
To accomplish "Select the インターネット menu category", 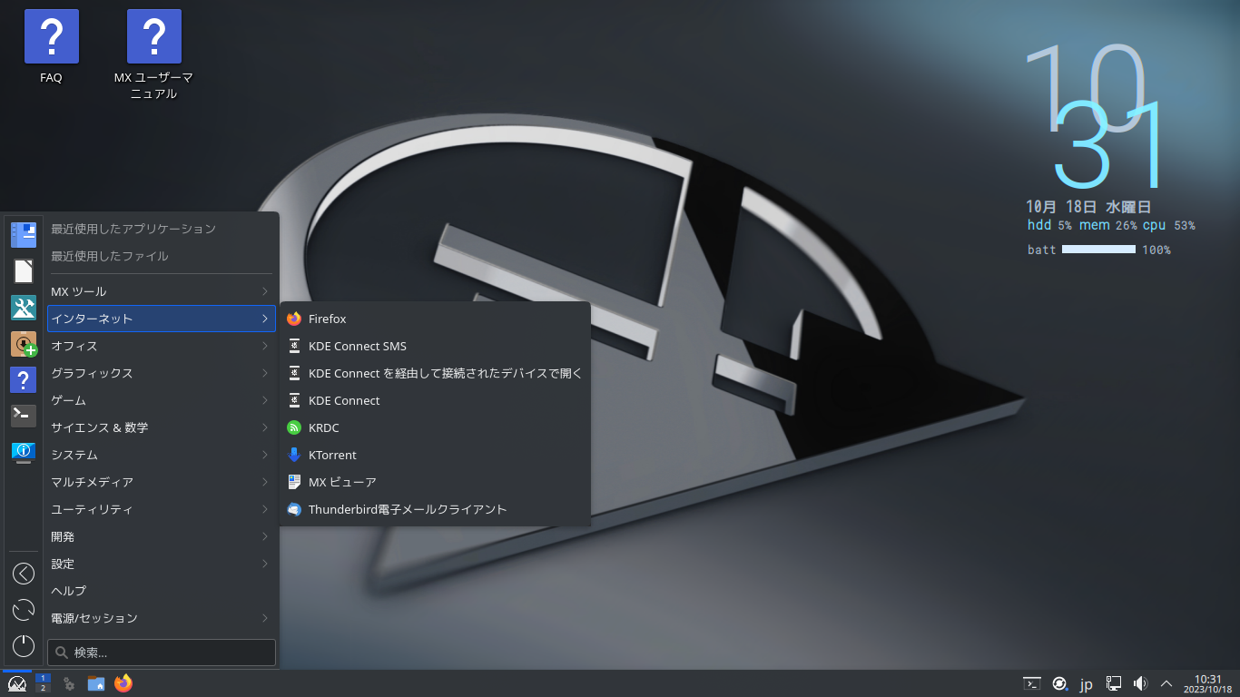I will coord(160,319).
